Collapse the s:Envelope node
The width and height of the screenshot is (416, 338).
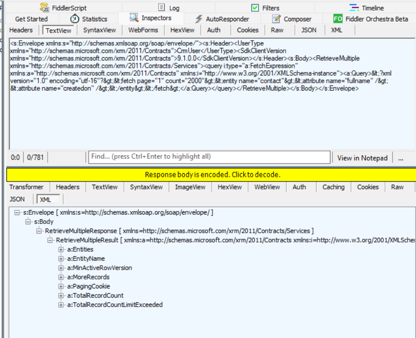point(17,212)
